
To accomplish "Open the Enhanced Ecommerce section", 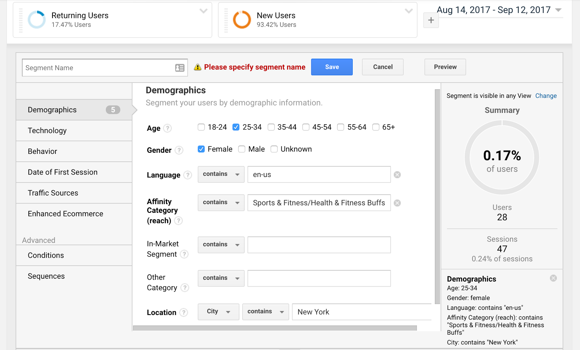I will [74, 214].
